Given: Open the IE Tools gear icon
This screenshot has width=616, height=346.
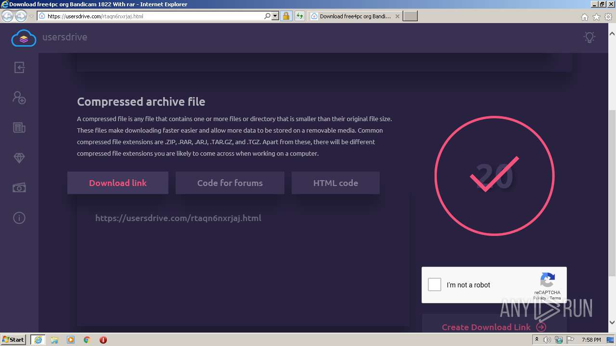Looking at the screenshot, I should pyautogui.click(x=608, y=17).
